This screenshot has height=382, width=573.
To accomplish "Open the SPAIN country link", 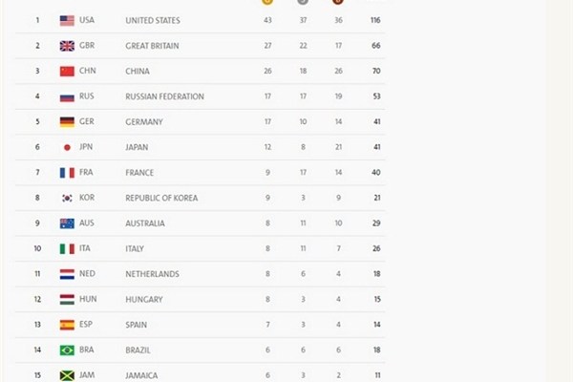I will pyautogui.click(x=137, y=325).
